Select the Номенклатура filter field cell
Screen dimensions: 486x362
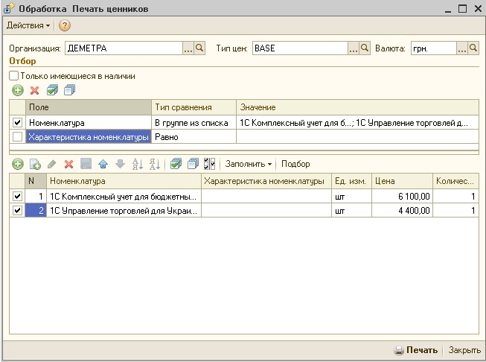click(x=89, y=123)
